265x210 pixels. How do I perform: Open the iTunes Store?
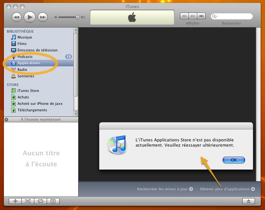(28, 91)
